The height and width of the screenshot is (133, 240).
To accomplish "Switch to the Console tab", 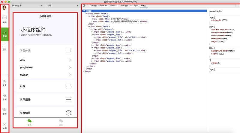I will [93, 5].
